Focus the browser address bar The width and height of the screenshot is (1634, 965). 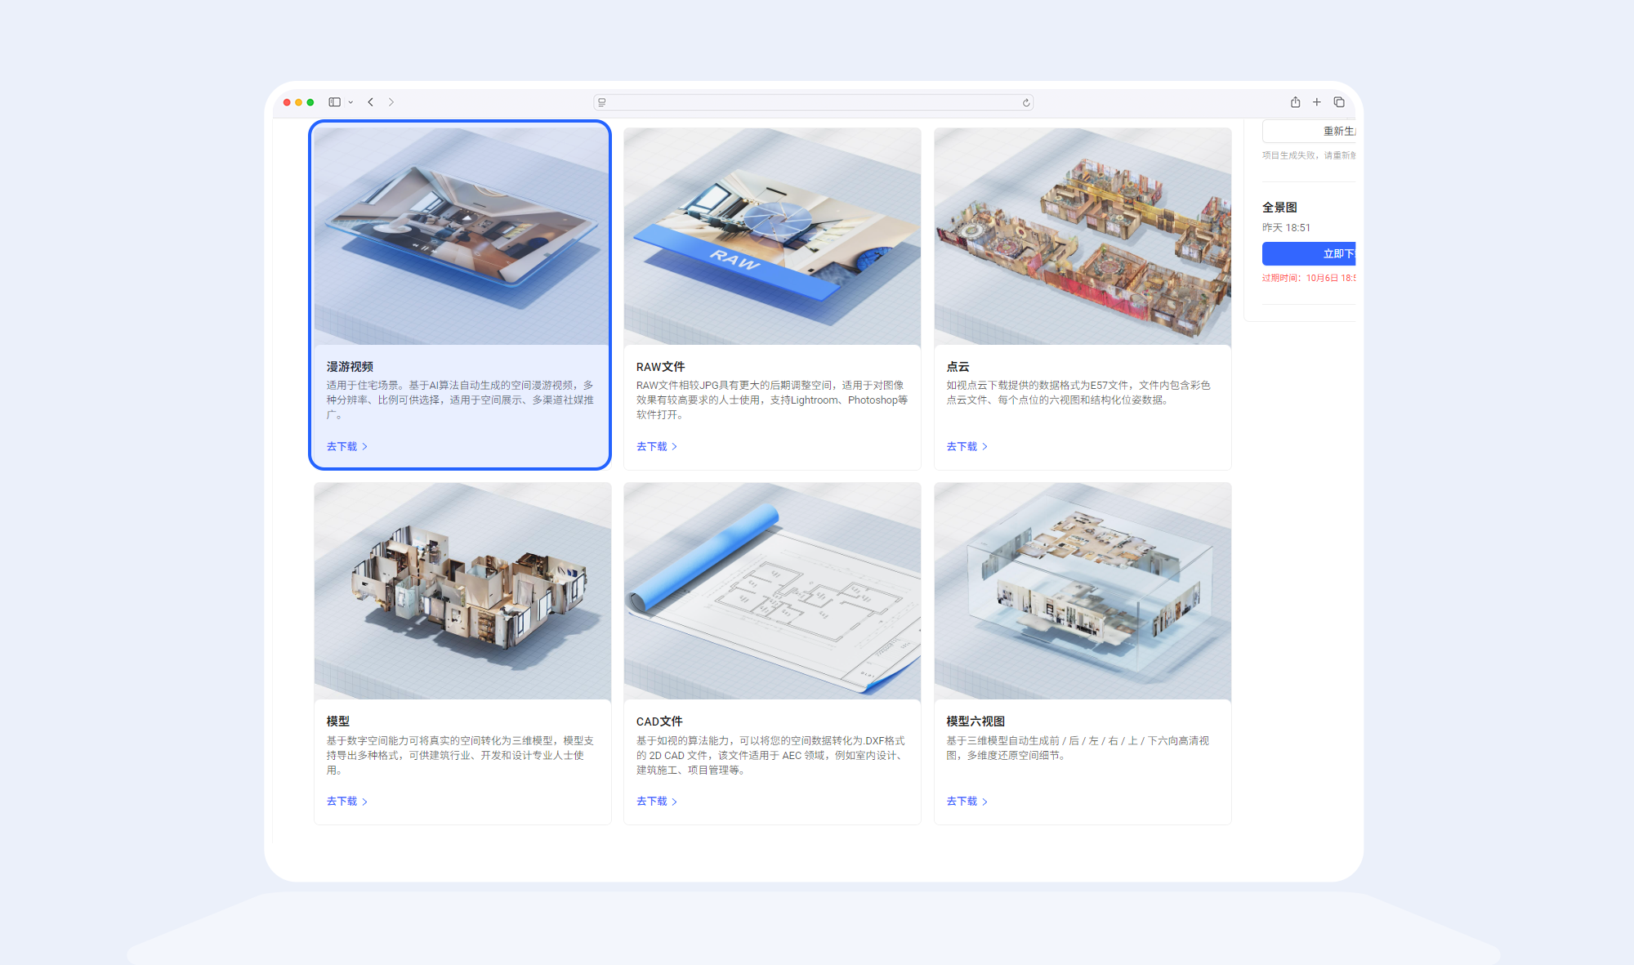[813, 103]
